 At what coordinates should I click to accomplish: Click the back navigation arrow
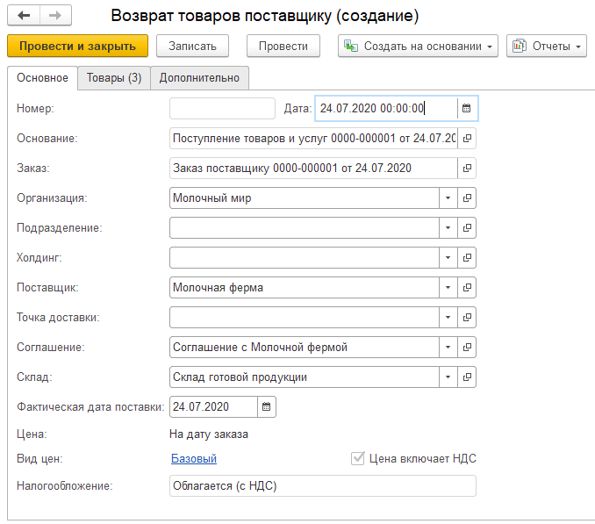click(24, 17)
